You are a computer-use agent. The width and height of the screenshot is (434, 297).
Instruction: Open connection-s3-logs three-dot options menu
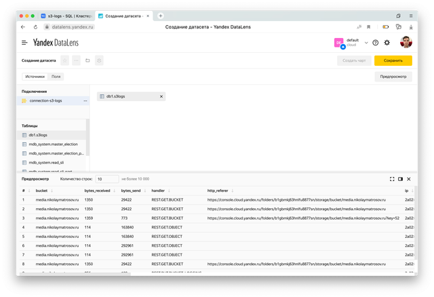point(85,100)
